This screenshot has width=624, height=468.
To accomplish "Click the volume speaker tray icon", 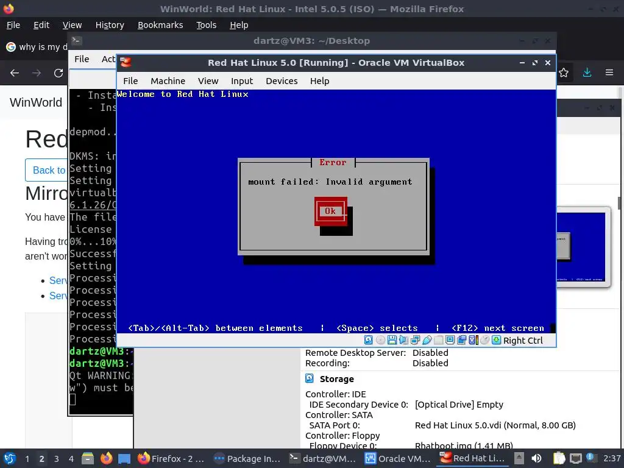I will point(536,458).
